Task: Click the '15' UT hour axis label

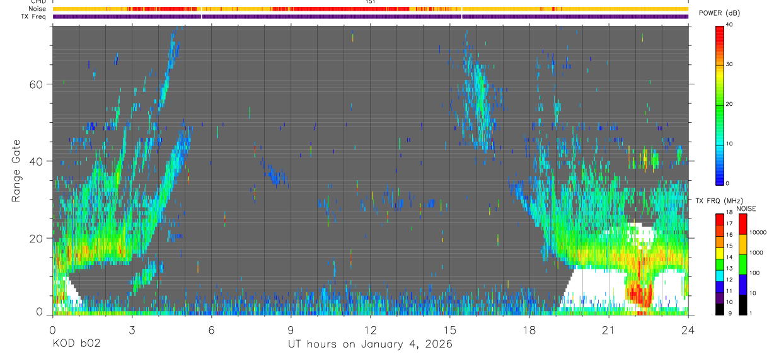Action: pos(450,330)
